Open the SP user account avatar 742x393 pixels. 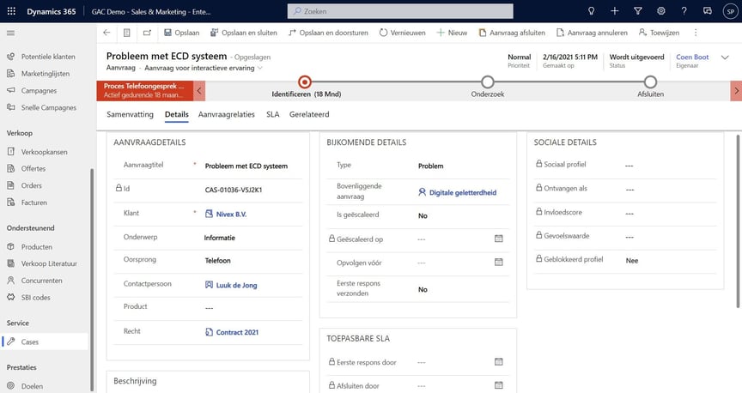(x=731, y=11)
